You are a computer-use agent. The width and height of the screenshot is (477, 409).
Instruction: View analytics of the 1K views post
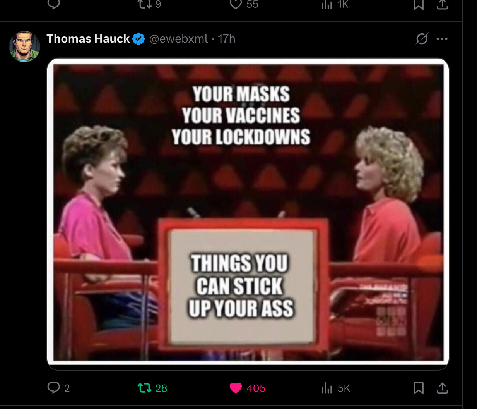335,4
